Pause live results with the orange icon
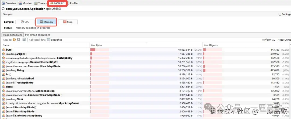The height and width of the screenshot is (119, 291). tap(14, 40)
